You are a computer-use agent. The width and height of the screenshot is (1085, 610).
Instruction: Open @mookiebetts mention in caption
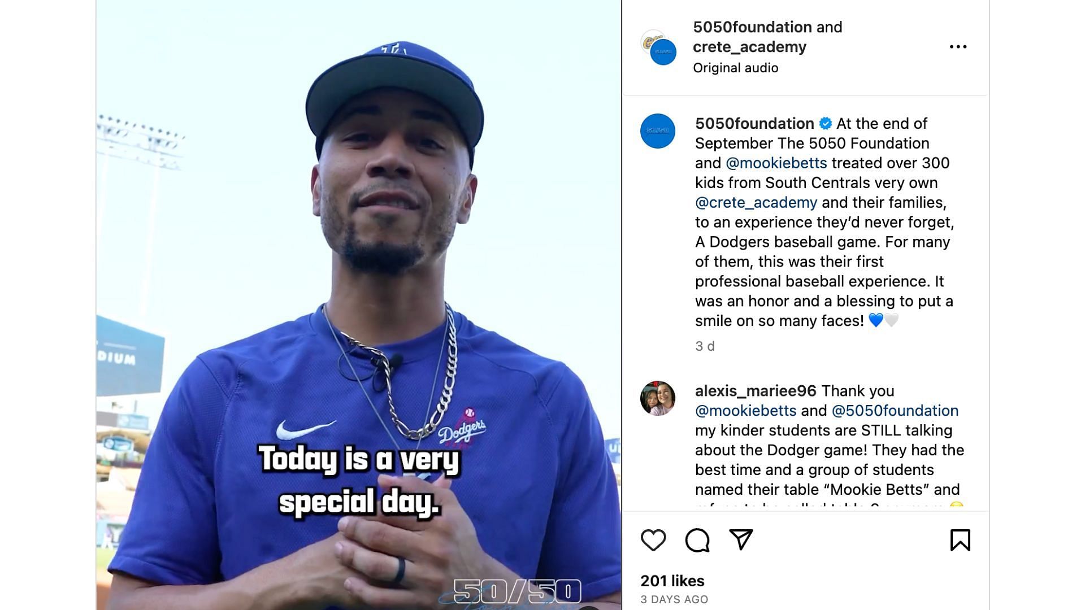pos(776,163)
